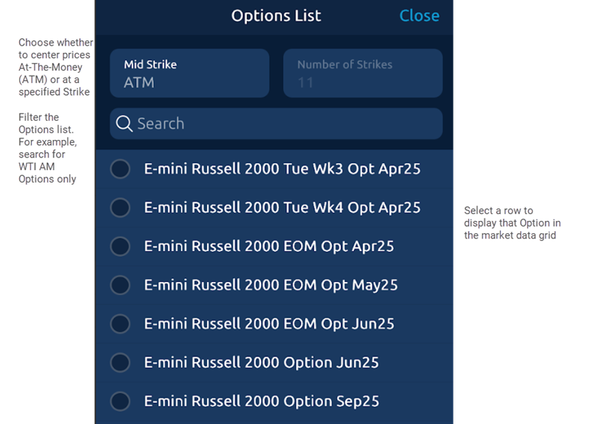Image resolution: width=589 pixels, height=424 pixels.
Task: Select the radio button for E-mini Russell 2000 Tue Wk4 Opt Apr25
Action: 120,208
